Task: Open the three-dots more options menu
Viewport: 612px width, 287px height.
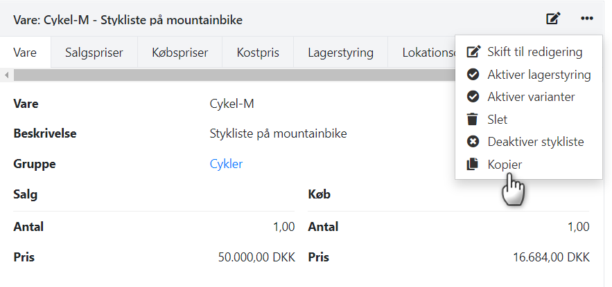Action: 587,19
